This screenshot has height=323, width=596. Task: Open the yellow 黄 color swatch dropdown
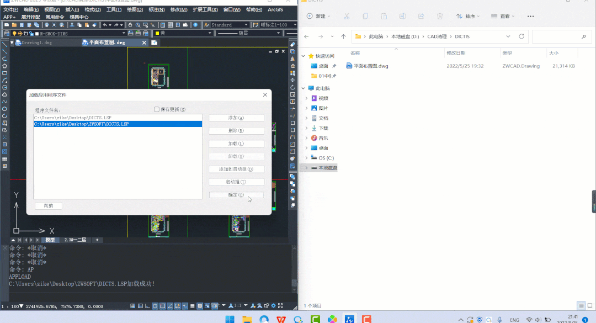click(210, 33)
